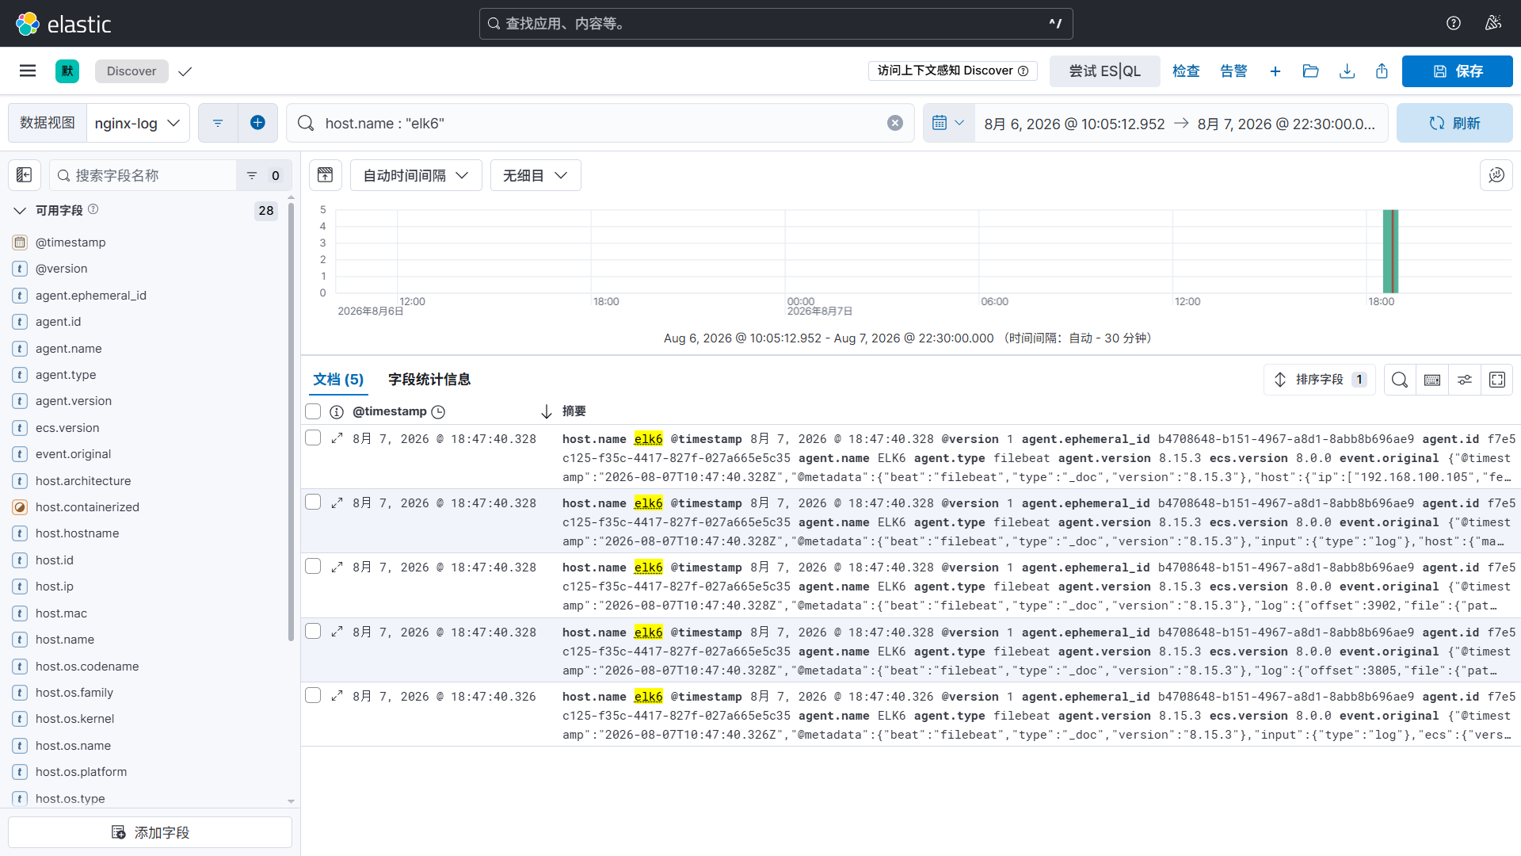This screenshot has height=856, width=1521.
Task: Collapse the field sidebar with the toggle icon
Action: coord(25,175)
